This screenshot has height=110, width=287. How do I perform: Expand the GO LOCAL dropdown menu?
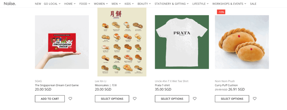(x=52, y=4)
